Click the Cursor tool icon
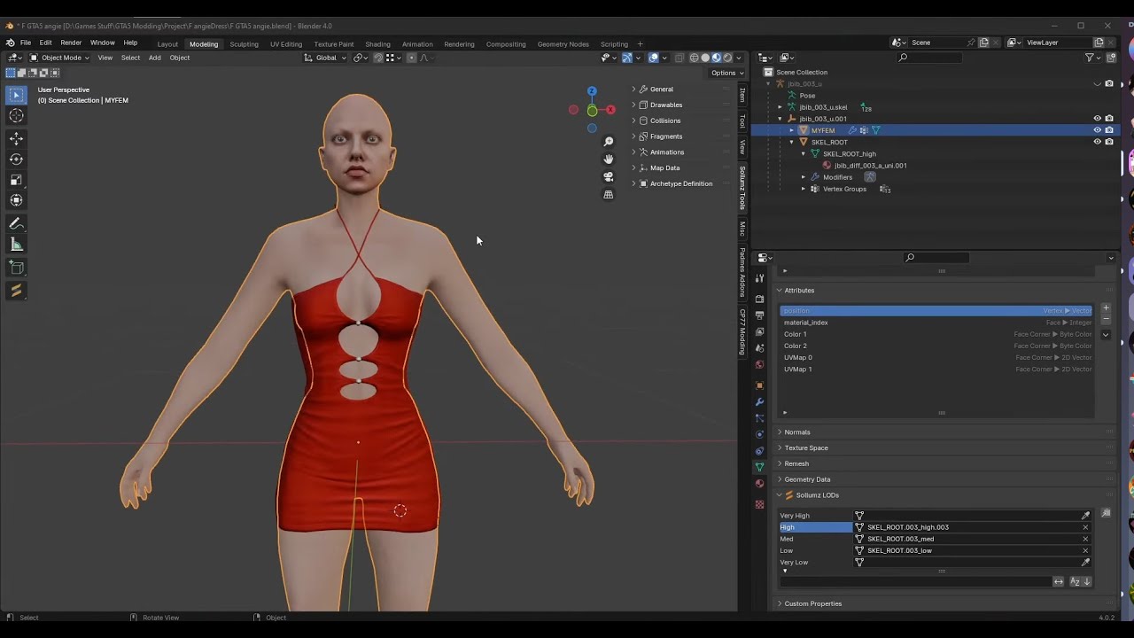The height and width of the screenshot is (638, 1134). point(16,116)
